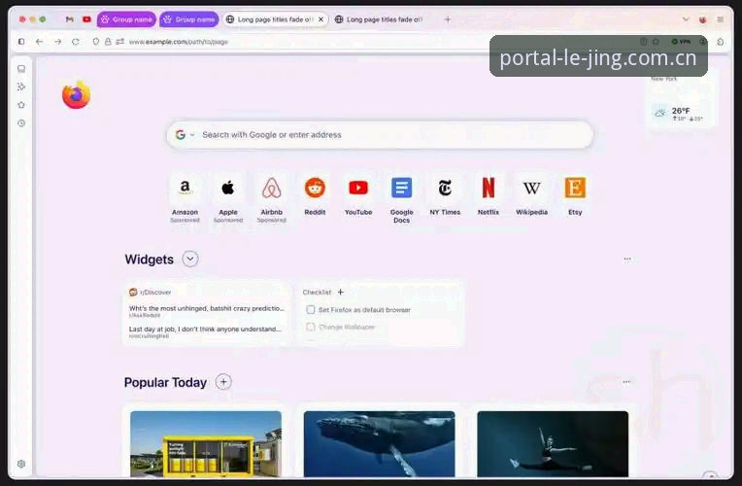Go back with the back arrow
Viewport: 742px width, 486px height.
click(x=39, y=42)
